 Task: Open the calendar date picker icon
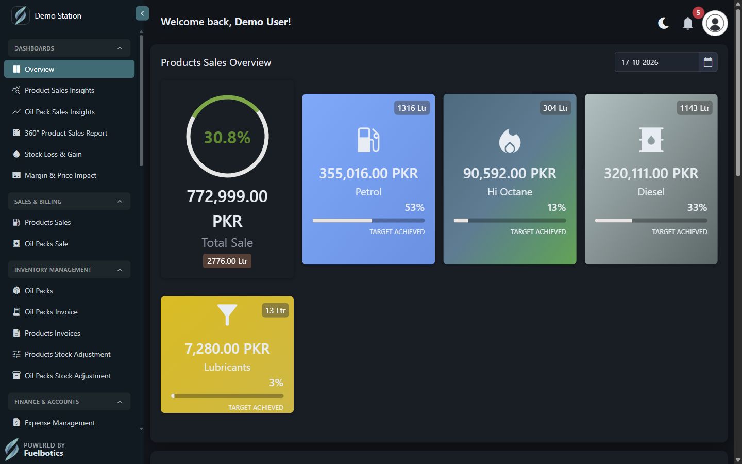pos(708,62)
